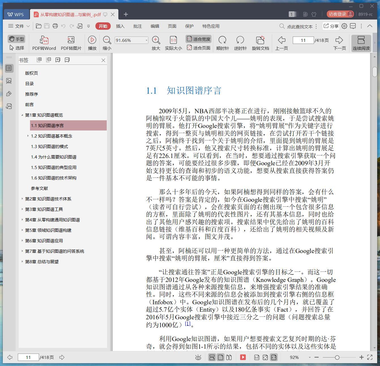Select single page layout in status bar
This screenshot has width=380, height=366.
[x=220, y=357]
